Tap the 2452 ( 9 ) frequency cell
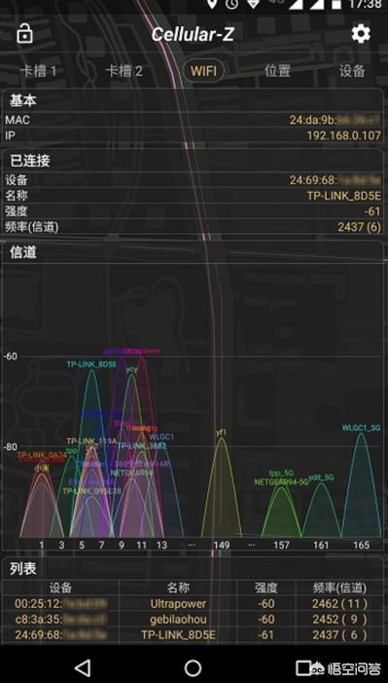 click(x=339, y=619)
